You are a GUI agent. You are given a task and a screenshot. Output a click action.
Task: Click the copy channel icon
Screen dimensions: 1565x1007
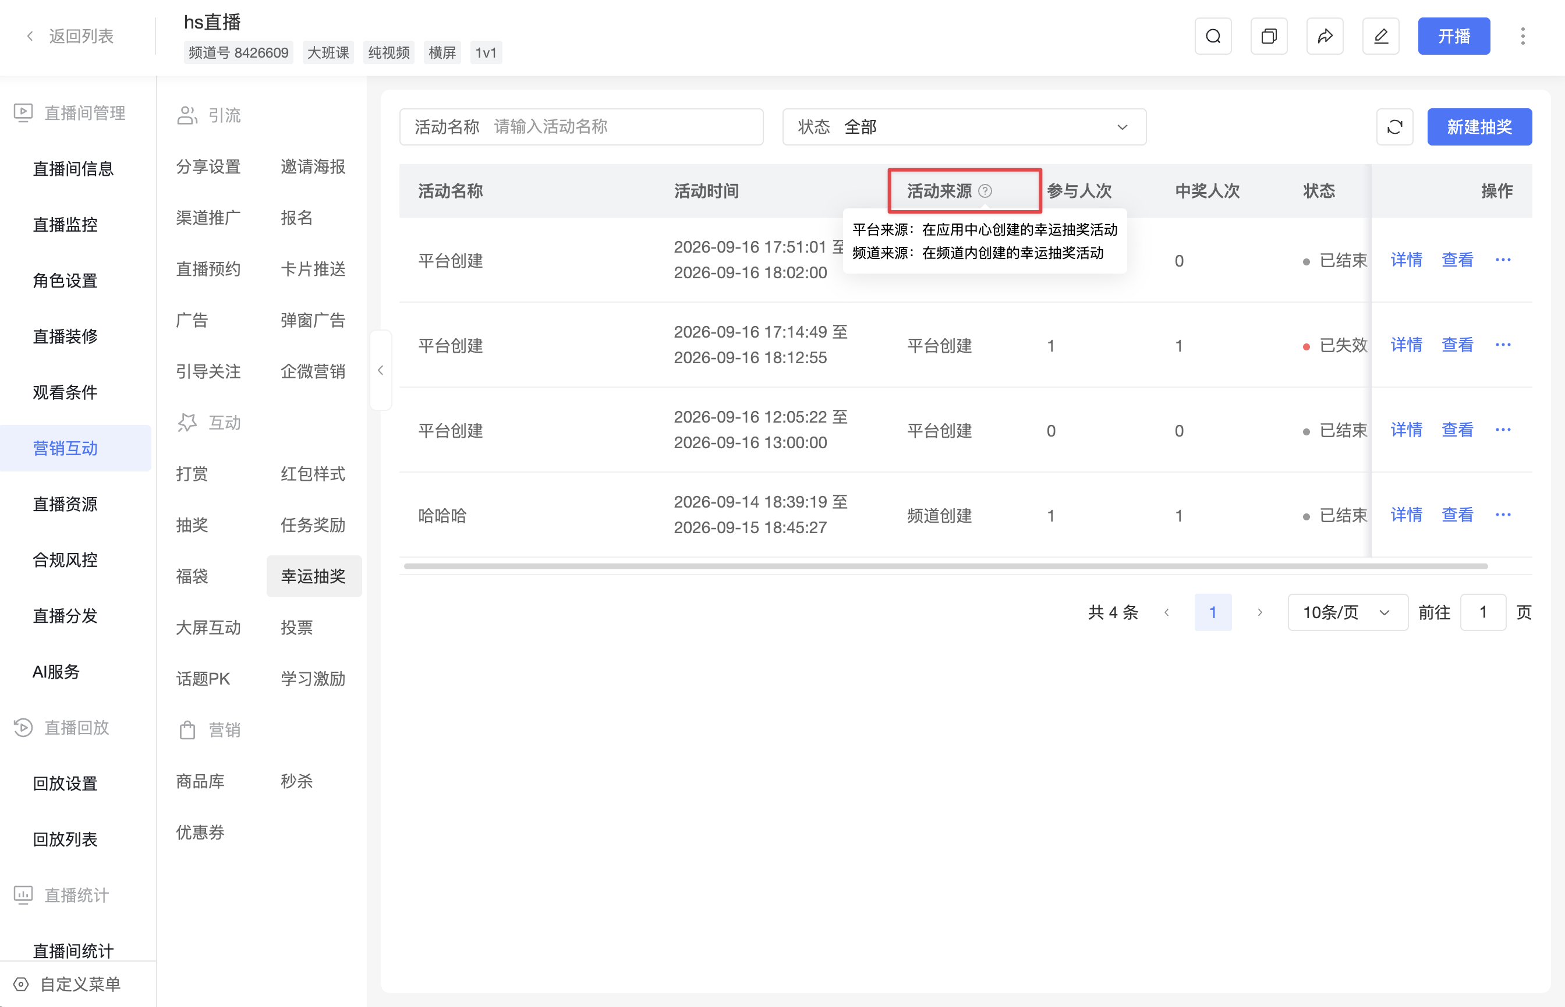[x=1269, y=36]
